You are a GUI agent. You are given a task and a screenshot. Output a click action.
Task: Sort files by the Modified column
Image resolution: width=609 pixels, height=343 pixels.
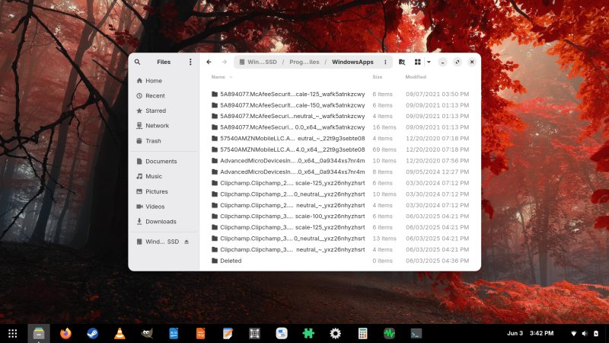click(416, 77)
